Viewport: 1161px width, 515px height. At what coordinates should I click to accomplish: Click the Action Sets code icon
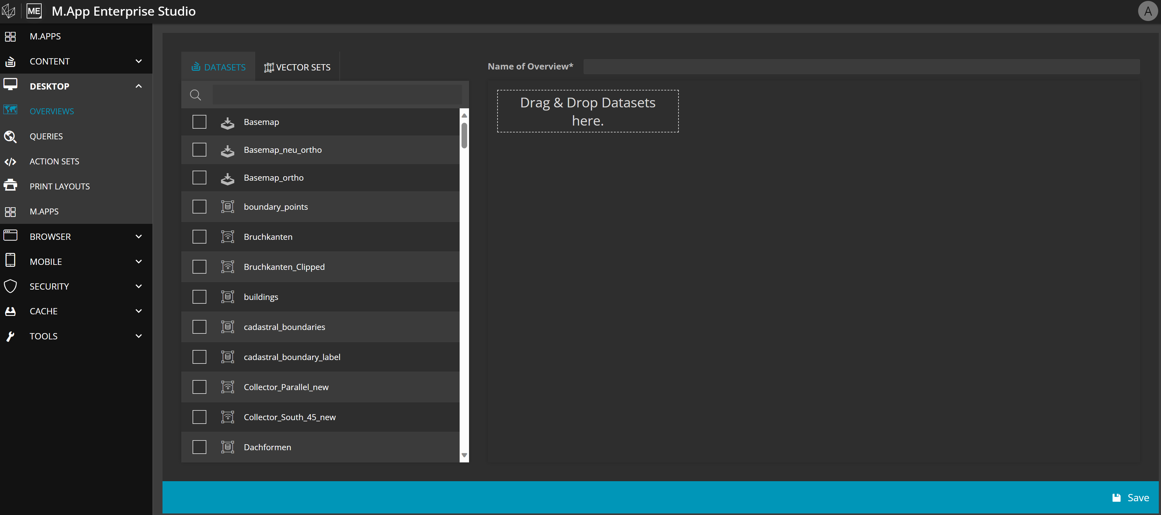click(10, 162)
